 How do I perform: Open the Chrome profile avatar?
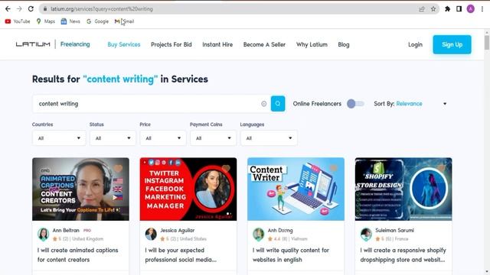(x=471, y=9)
